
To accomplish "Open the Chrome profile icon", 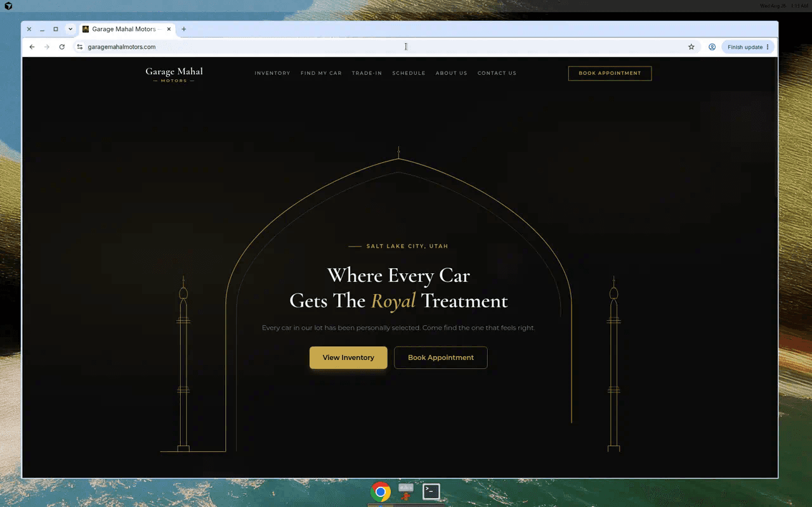I will pyautogui.click(x=712, y=47).
